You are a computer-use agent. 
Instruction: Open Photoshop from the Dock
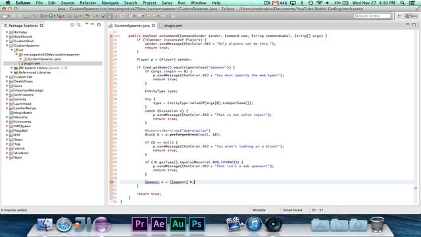coord(197,224)
